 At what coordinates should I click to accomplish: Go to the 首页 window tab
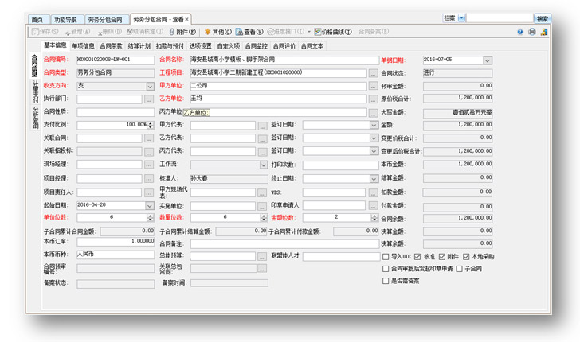pyautogui.click(x=37, y=20)
